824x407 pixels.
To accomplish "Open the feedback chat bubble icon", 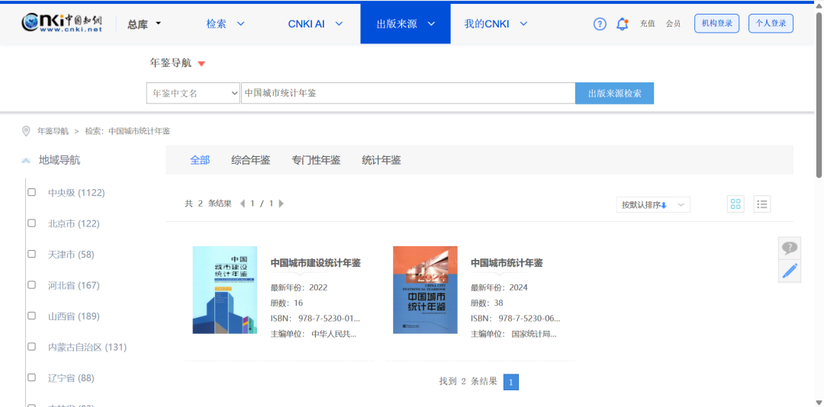I will (x=790, y=248).
